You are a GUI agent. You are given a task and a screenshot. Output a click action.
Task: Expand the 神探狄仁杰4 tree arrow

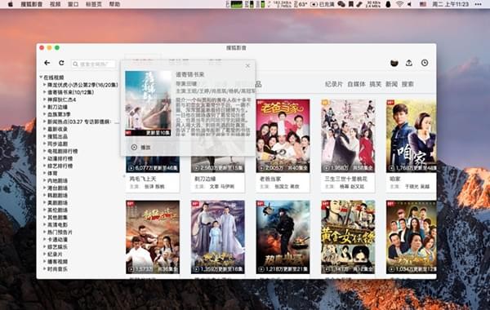click(45, 100)
